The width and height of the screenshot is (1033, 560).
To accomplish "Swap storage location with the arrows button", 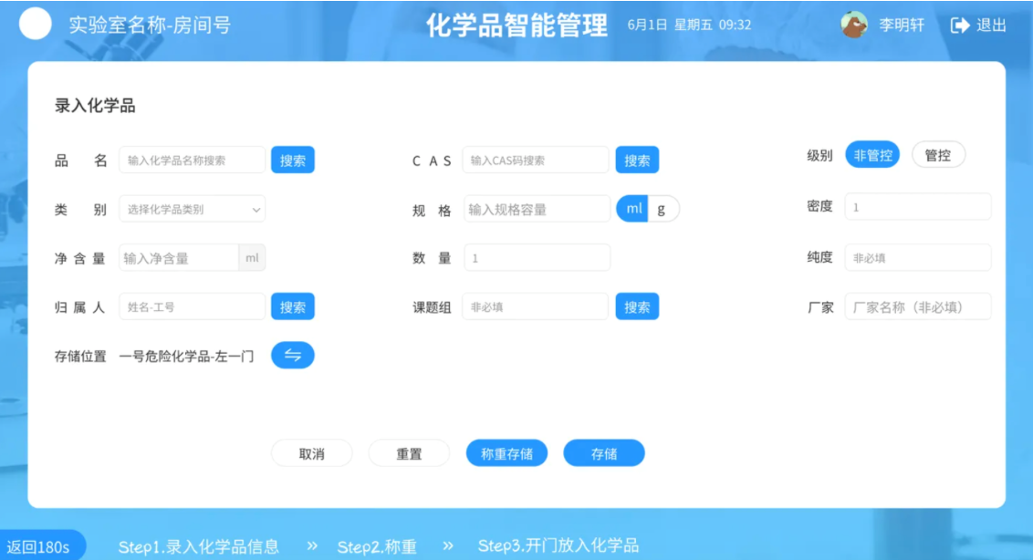I will point(293,356).
